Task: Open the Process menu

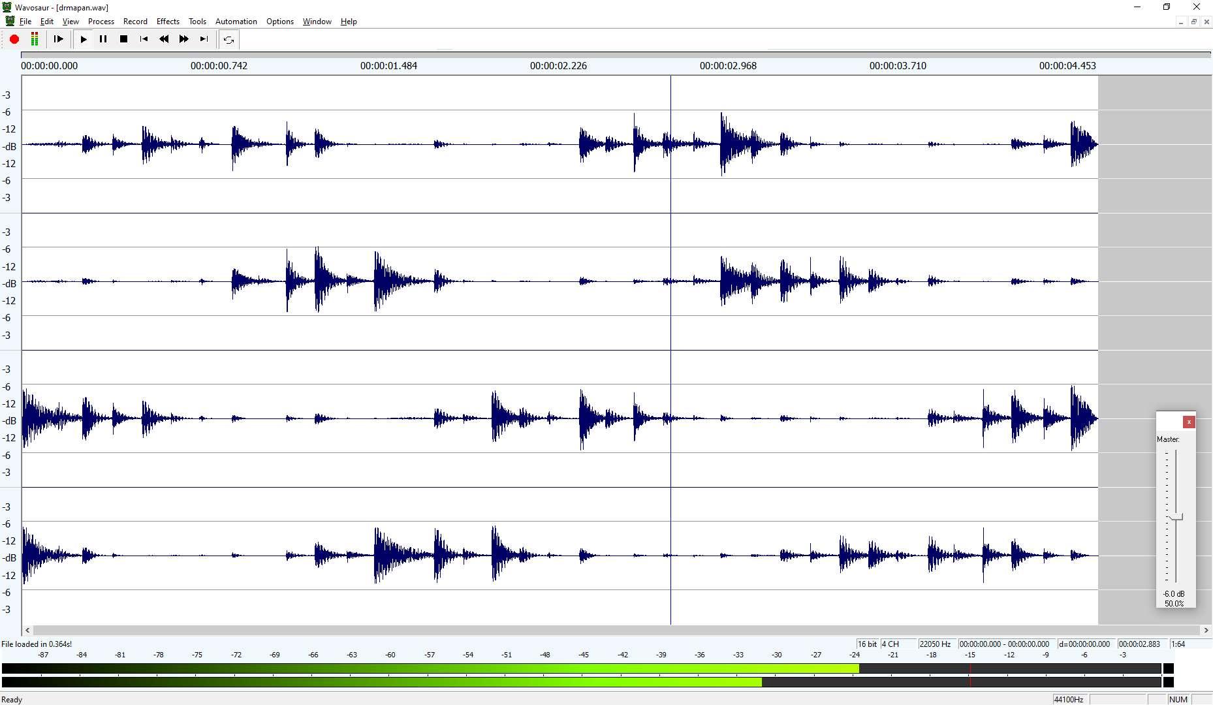Action: click(101, 22)
